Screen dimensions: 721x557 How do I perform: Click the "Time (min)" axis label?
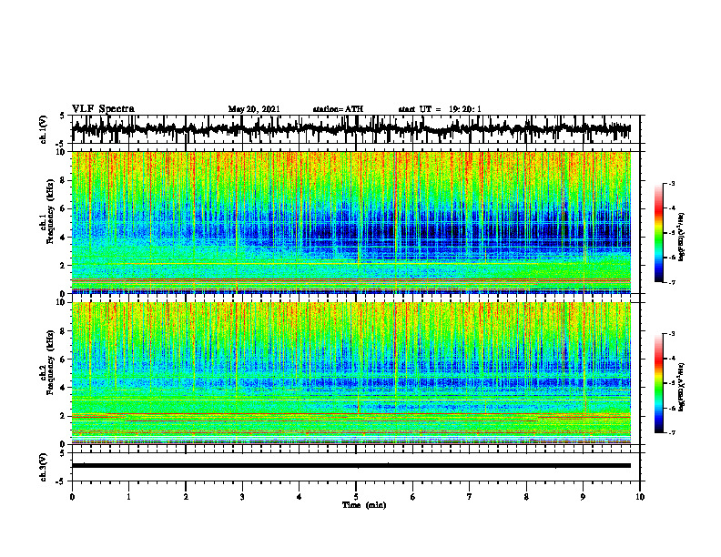point(364,505)
